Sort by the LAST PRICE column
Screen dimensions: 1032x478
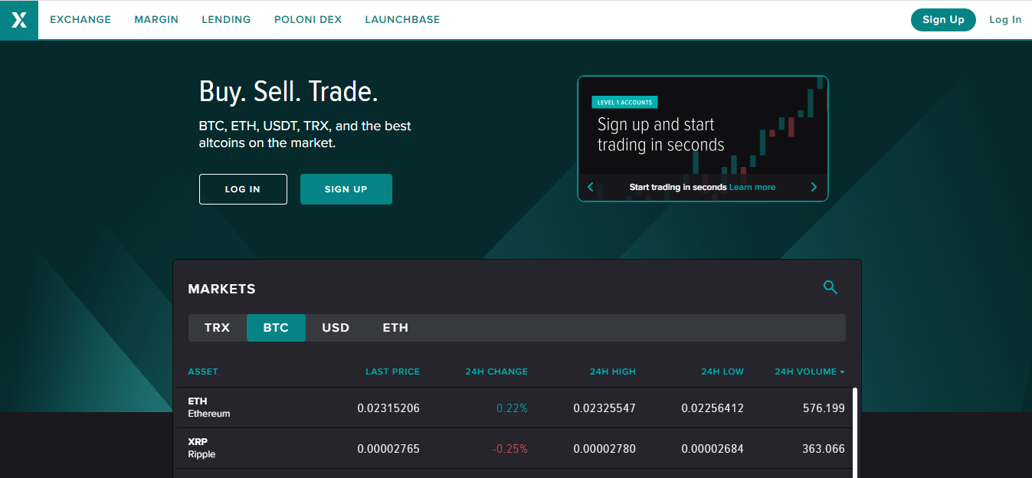[392, 372]
